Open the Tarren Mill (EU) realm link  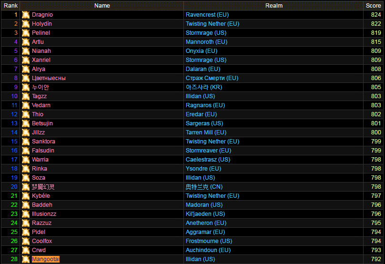pyautogui.click(x=206, y=132)
